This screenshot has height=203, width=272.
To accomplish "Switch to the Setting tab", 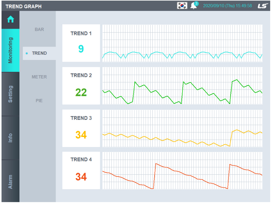I will (10, 94).
